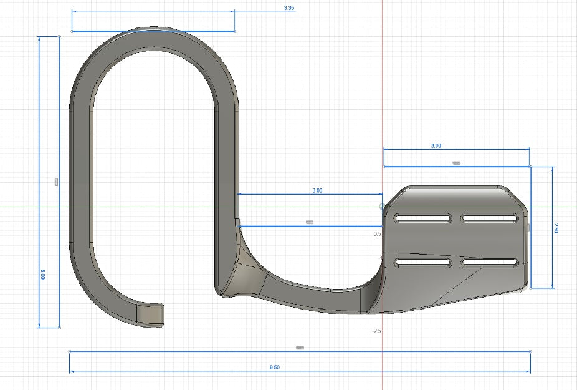The height and width of the screenshot is (390, 577).
Task: Select the upper-right slot in the plate
Action: point(490,218)
